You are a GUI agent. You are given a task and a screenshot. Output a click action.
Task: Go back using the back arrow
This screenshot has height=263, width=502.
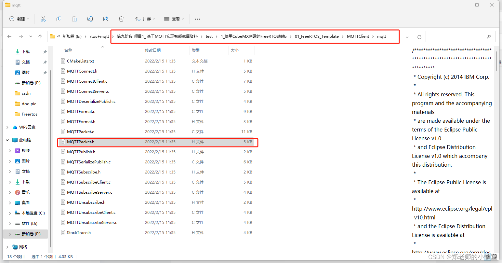tap(9, 36)
